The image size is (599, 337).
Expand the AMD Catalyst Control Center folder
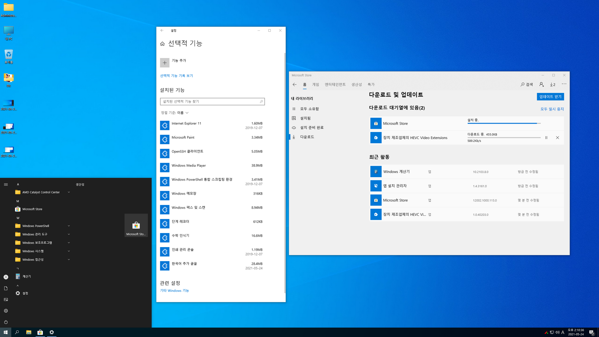click(x=43, y=192)
